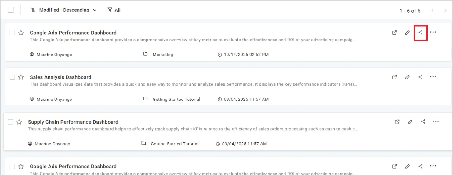This screenshot has height=176, width=453.
Task: Click modified date of Sales Analysis Dashboard
Action: pos(246,99)
